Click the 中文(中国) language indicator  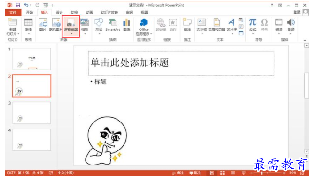click(x=66, y=173)
